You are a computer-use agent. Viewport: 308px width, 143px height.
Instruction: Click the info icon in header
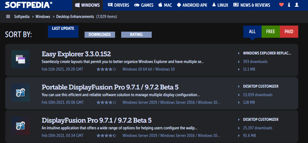(289, 5)
